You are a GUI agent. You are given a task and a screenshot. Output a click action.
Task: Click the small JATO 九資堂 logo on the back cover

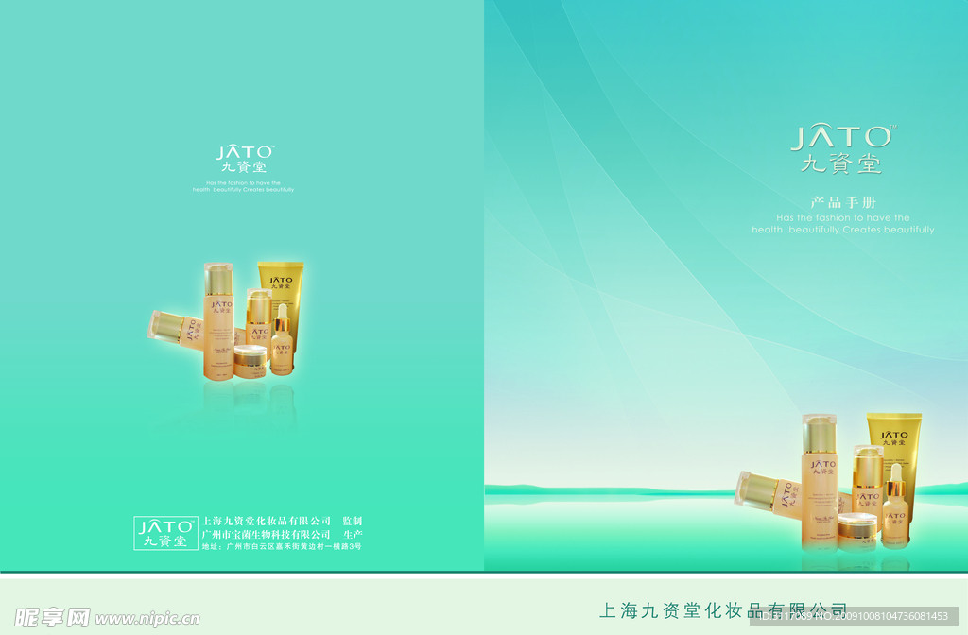click(244, 159)
